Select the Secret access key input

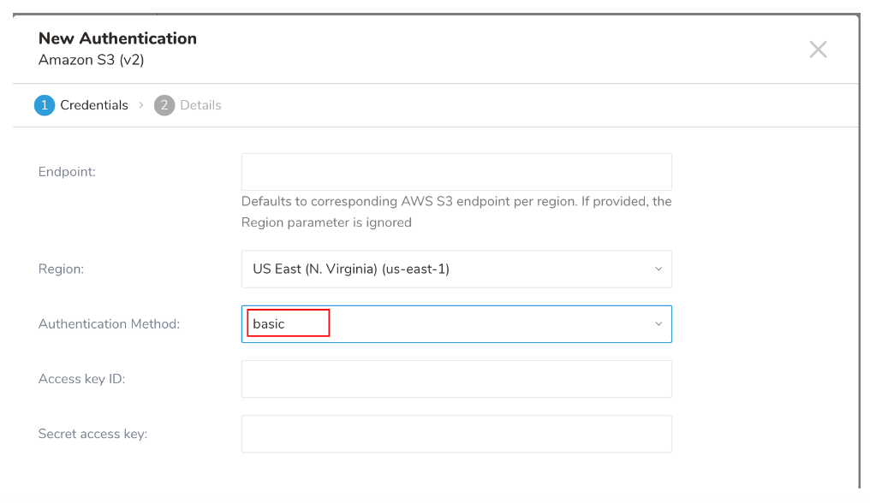pos(456,434)
